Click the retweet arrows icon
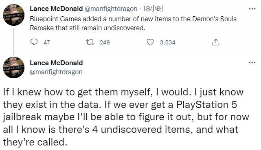The image size is (261, 150). (x=90, y=42)
